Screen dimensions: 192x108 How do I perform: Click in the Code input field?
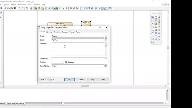[78, 40]
